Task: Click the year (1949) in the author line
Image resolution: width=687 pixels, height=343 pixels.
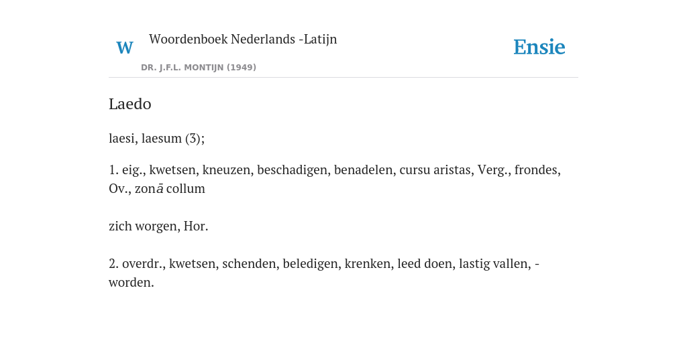Action: 242,68
